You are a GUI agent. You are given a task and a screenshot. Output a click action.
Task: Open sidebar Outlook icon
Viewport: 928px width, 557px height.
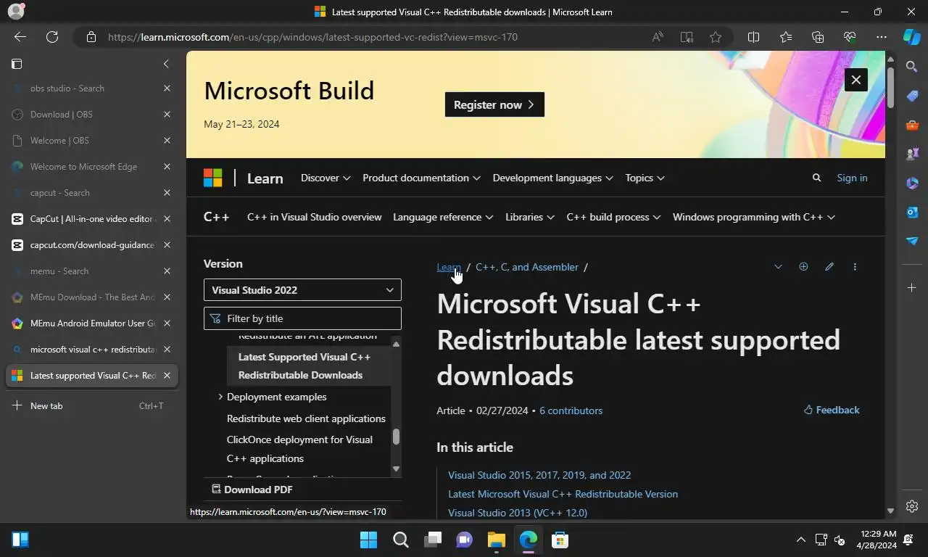912,212
